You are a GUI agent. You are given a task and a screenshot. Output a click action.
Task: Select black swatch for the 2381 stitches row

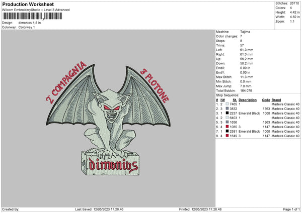click(x=228, y=131)
